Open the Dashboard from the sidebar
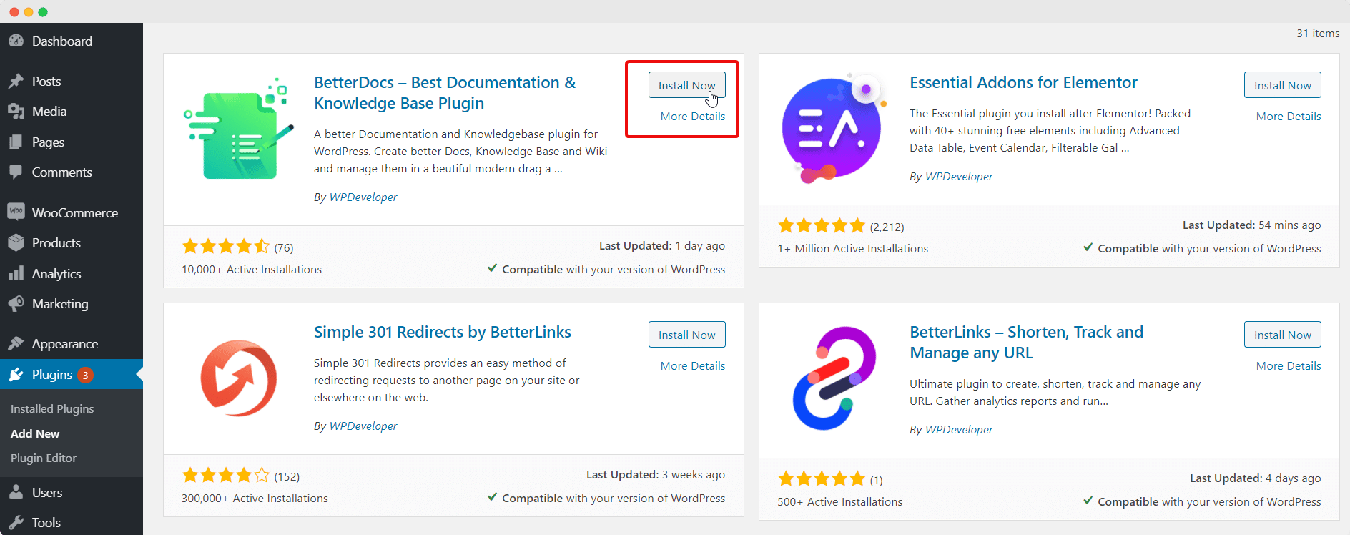Image resolution: width=1350 pixels, height=535 pixels. [16, 41]
